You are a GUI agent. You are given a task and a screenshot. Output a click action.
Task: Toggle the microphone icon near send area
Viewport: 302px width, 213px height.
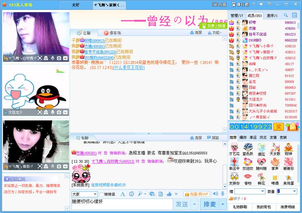(223, 194)
